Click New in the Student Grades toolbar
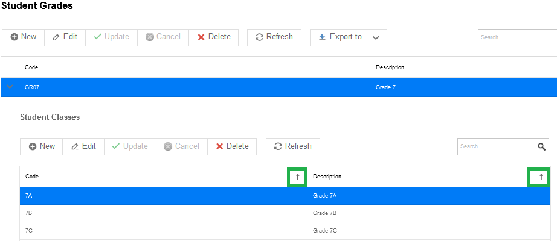This screenshot has height=241, width=557. (23, 37)
